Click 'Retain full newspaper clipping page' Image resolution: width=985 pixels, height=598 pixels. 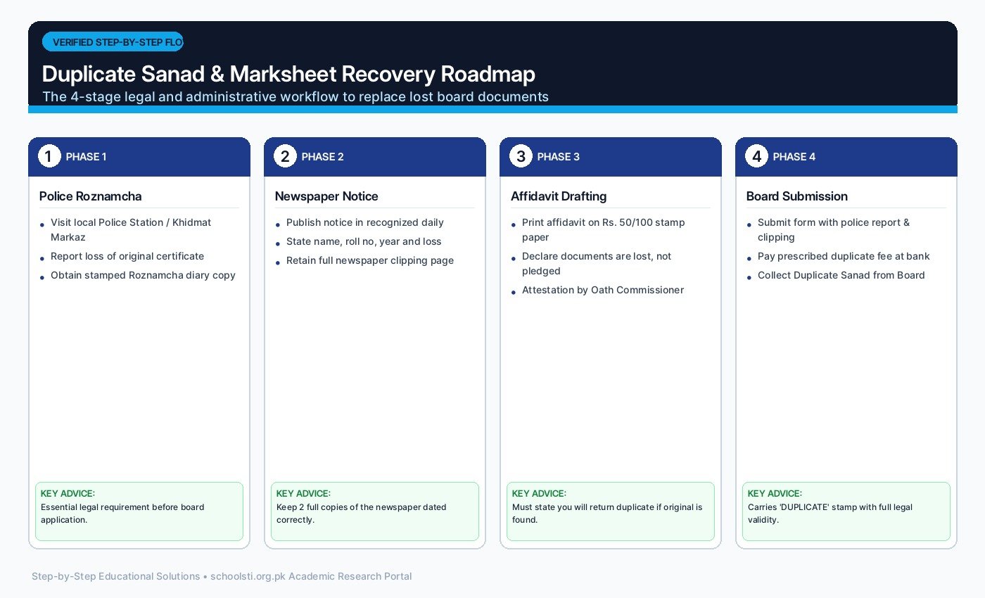coord(370,260)
